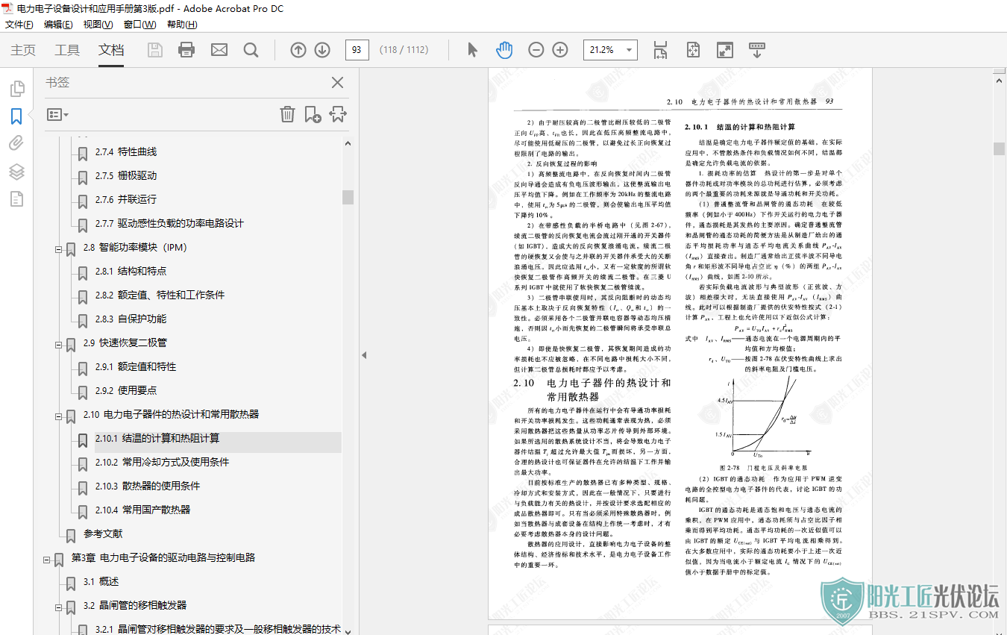Open the bookmarks sidebar icon
The width and height of the screenshot is (1007, 635).
pyautogui.click(x=16, y=116)
